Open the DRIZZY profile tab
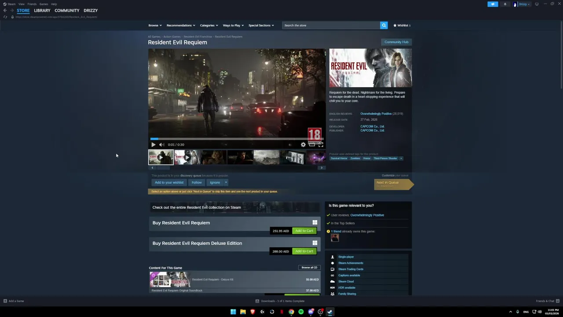Image resolution: width=563 pixels, height=317 pixels. coord(91,11)
